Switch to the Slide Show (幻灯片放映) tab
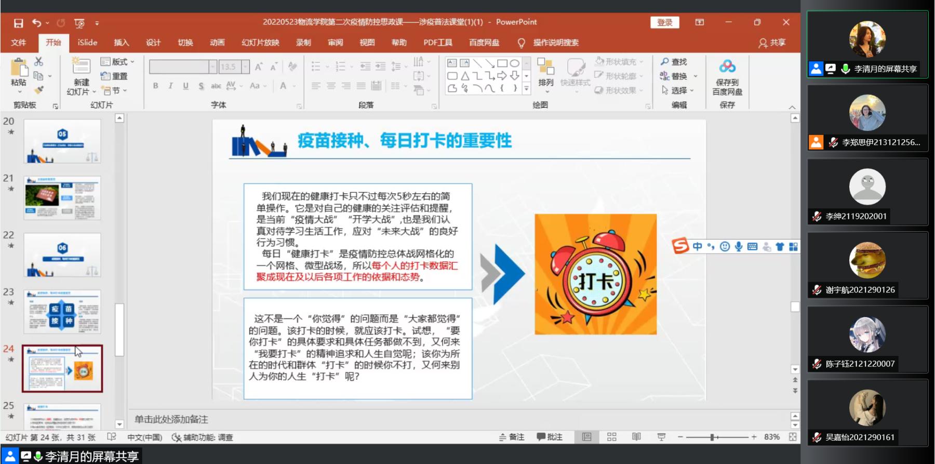This screenshot has height=464, width=935. pyautogui.click(x=260, y=43)
